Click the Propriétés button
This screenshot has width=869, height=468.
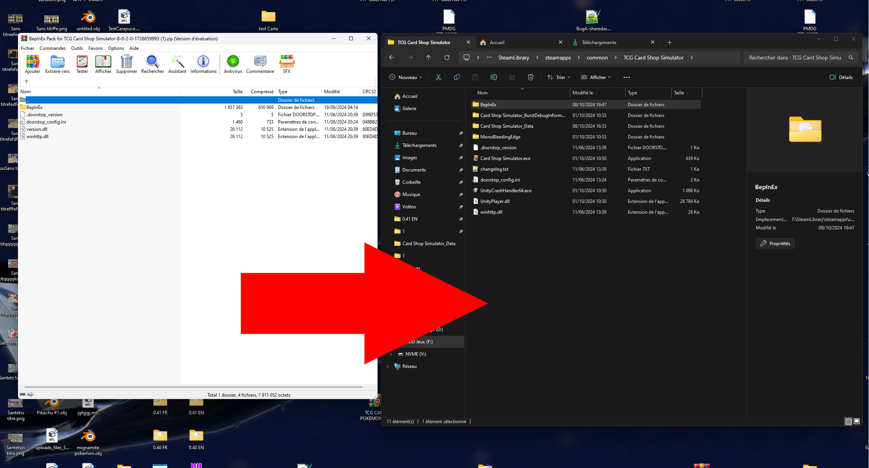point(775,244)
